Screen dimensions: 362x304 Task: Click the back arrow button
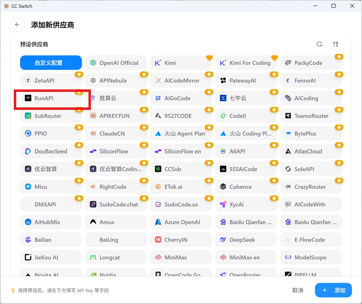17,25
